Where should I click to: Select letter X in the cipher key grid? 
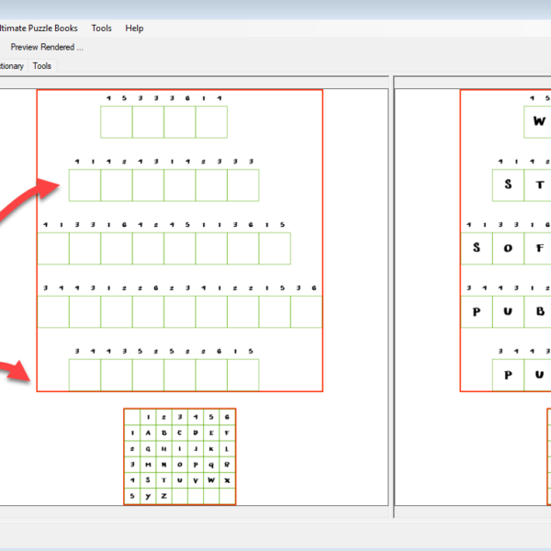pyautogui.click(x=227, y=480)
